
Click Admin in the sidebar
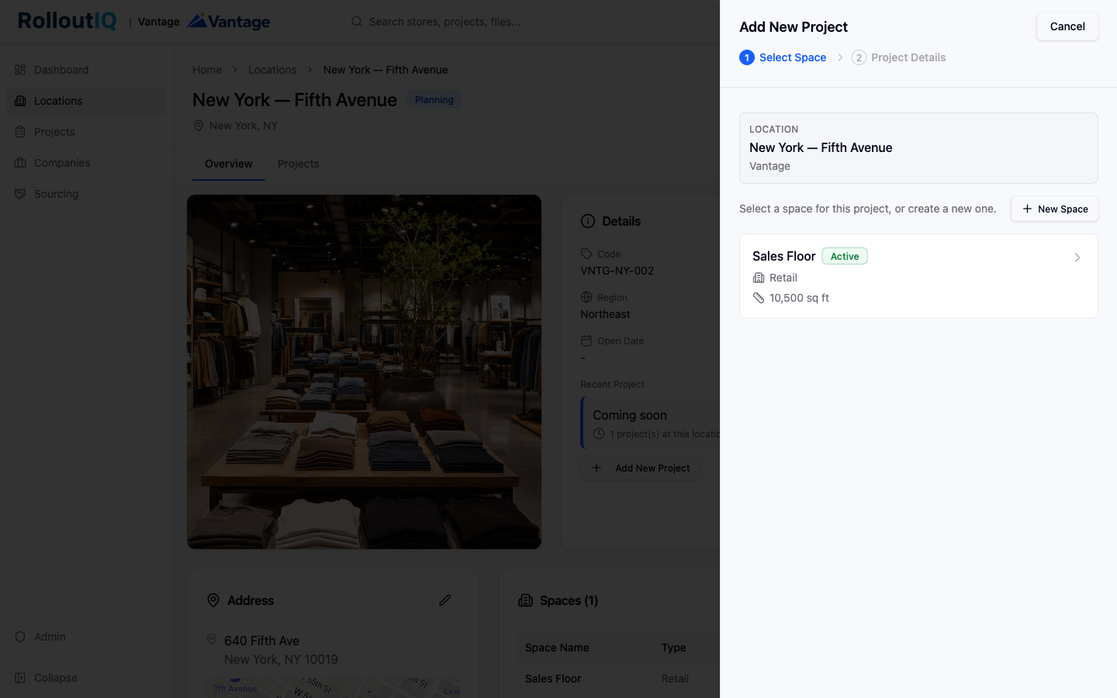tap(86, 637)
